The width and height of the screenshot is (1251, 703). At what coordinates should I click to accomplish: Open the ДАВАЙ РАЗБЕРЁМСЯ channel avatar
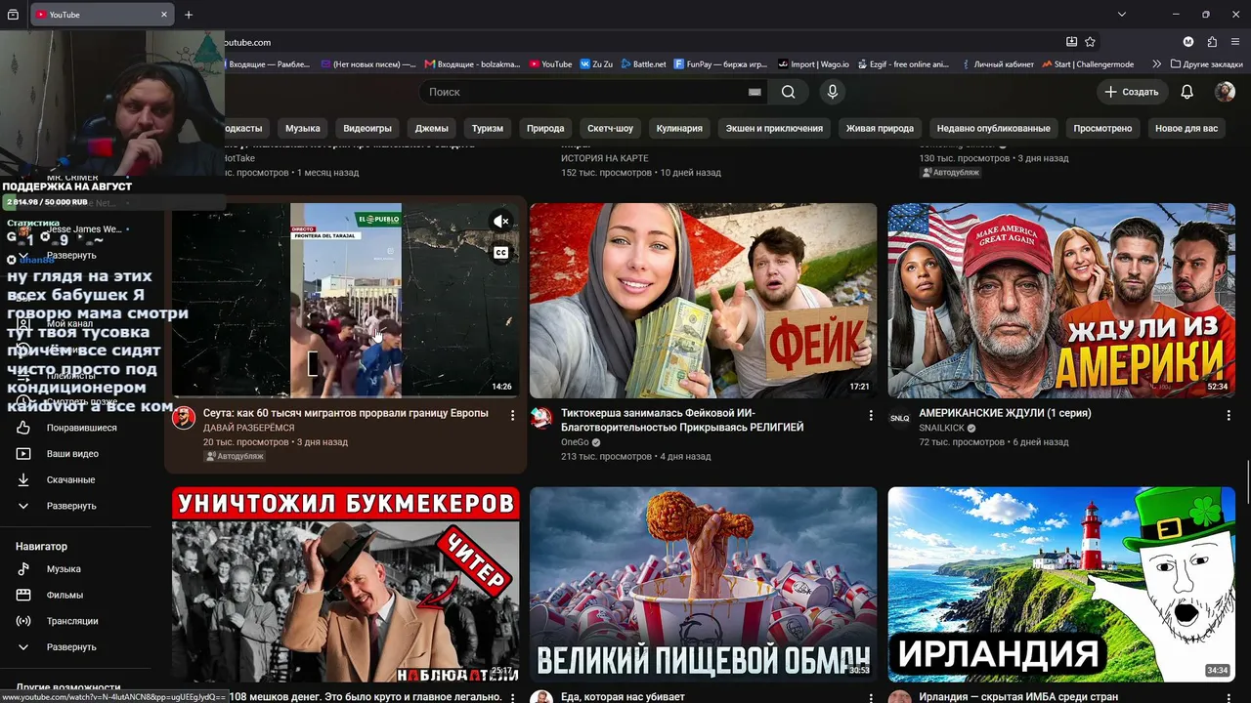[184, 418]
